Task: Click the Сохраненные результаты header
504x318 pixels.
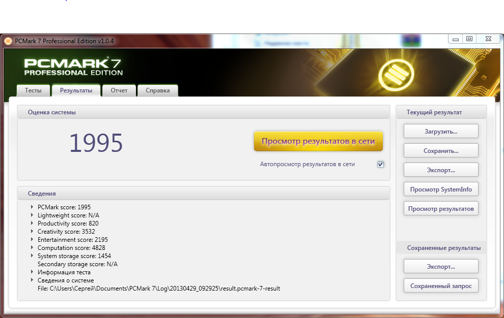Action: pyautogui.click(x=441, y=248)
